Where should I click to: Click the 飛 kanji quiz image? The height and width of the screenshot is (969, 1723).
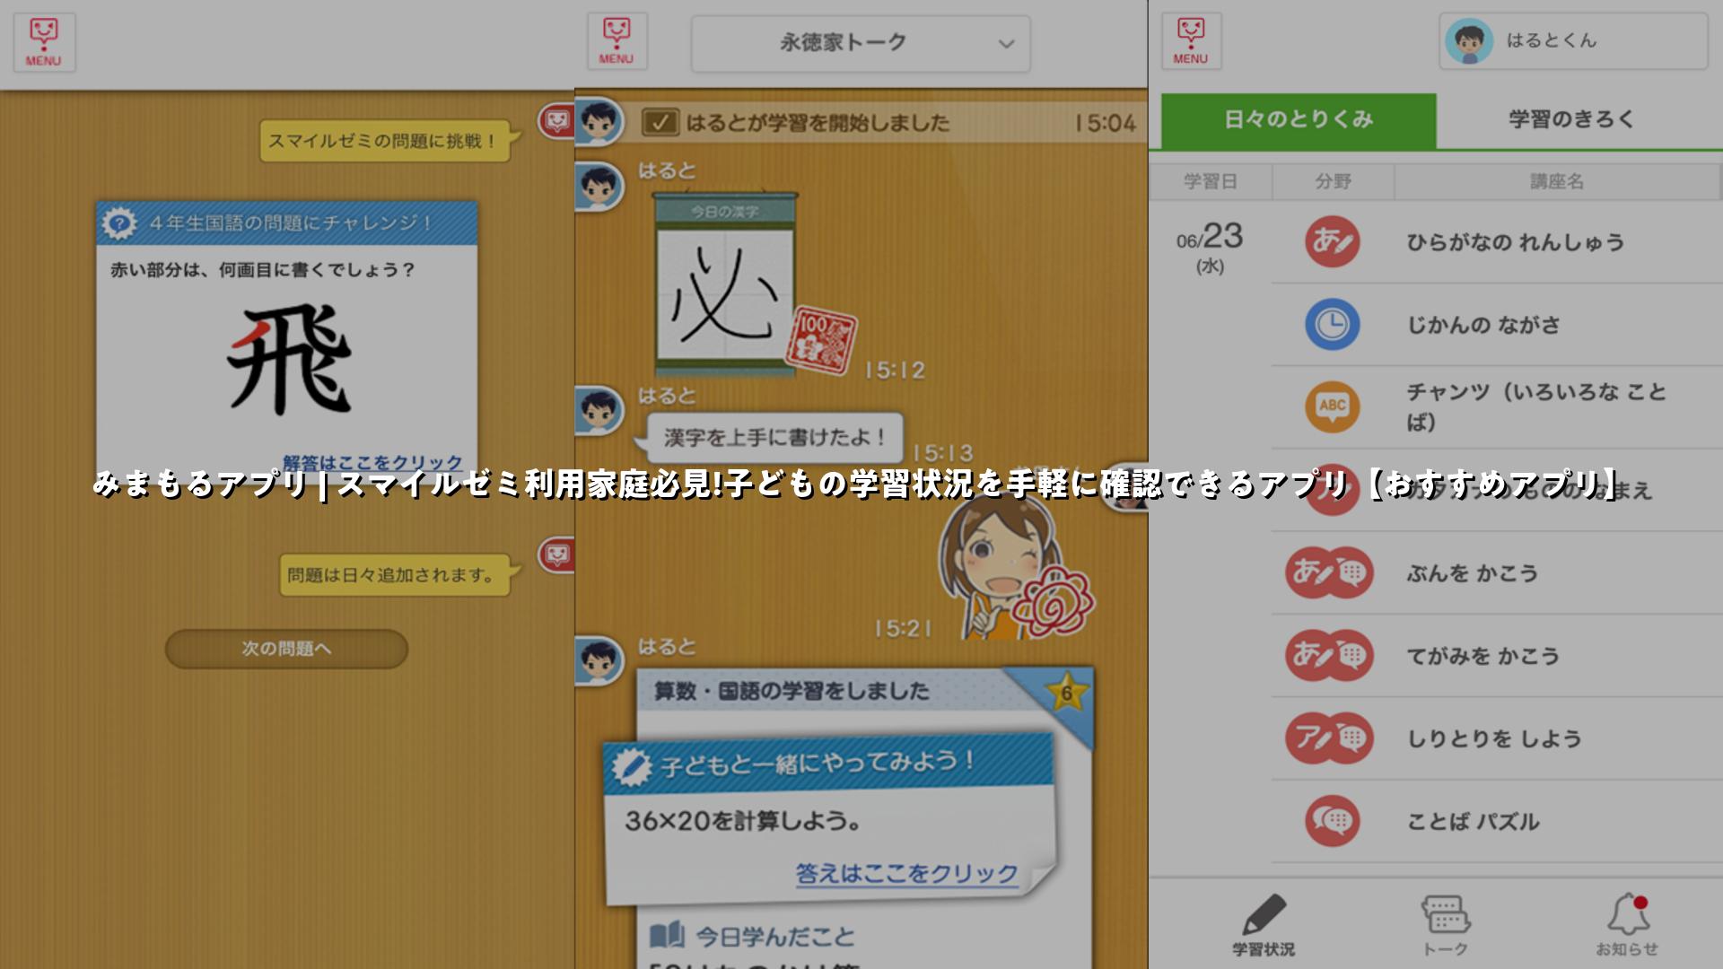point(289,359)
